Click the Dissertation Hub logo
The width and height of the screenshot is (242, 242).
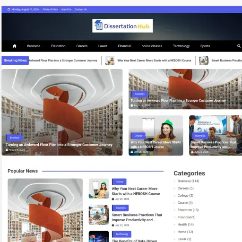point(122,26)
